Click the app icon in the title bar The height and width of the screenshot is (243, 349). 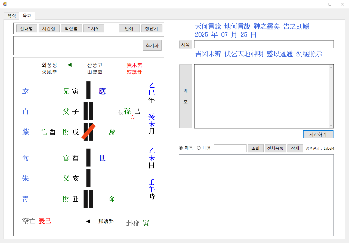point(5,4)
